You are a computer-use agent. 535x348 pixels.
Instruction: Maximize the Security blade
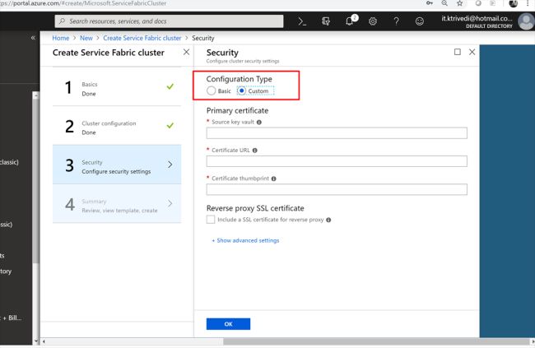pyautogui.click(x=457, y=52)
